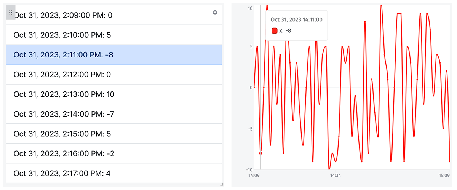Click the 14:09 x-axis label
Image resolution: width=457 pixels, height=190 pixels.
pos(254,176)
